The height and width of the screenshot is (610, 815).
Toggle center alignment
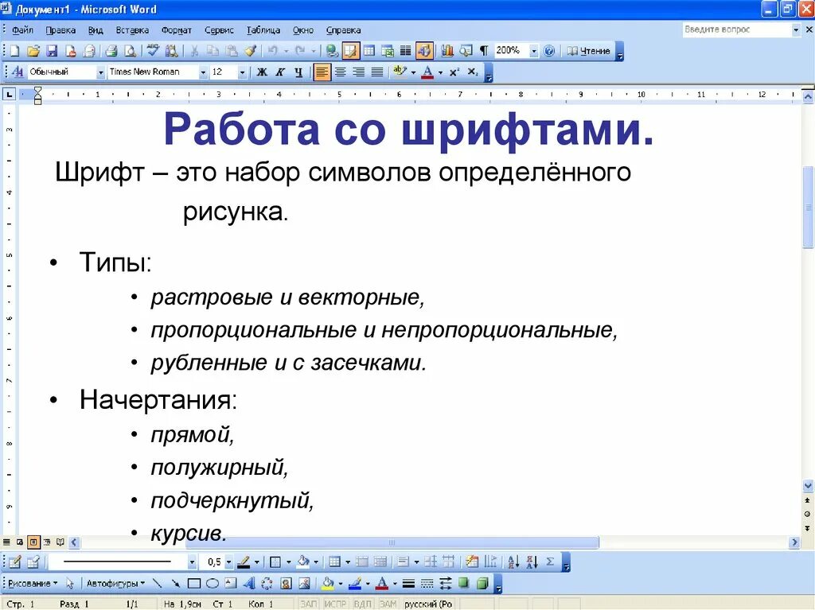click(341, 72)
